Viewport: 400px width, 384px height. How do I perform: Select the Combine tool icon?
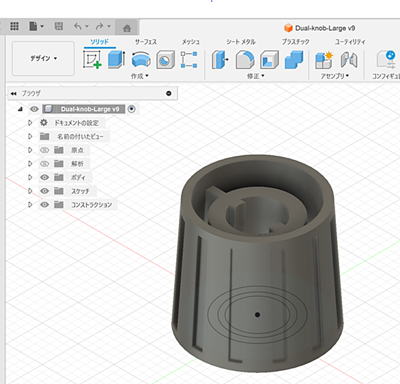[294, 59]
